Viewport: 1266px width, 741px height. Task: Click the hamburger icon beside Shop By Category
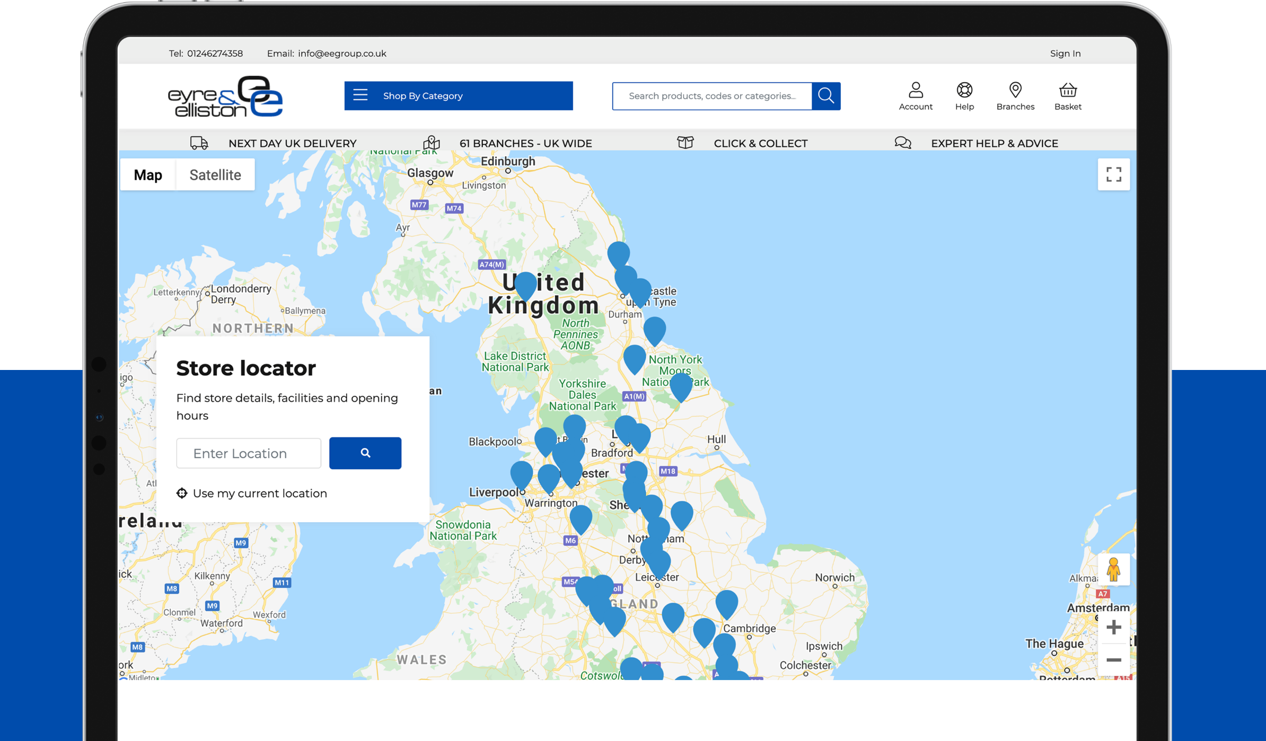tap(361, 95)
